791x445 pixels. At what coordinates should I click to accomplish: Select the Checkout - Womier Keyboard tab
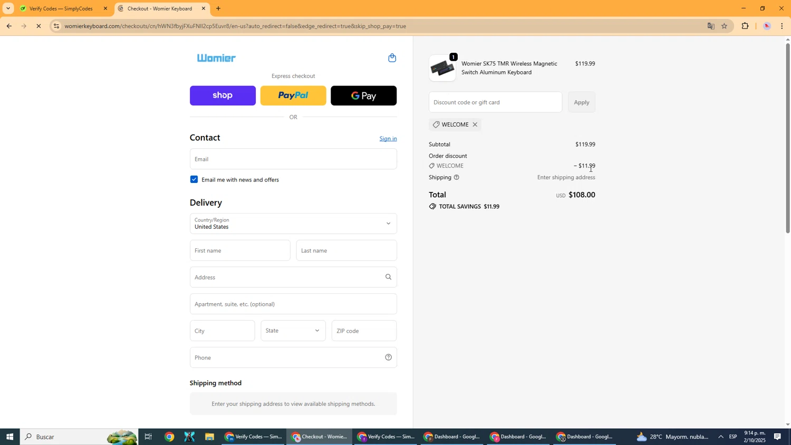tap(159, 8)
